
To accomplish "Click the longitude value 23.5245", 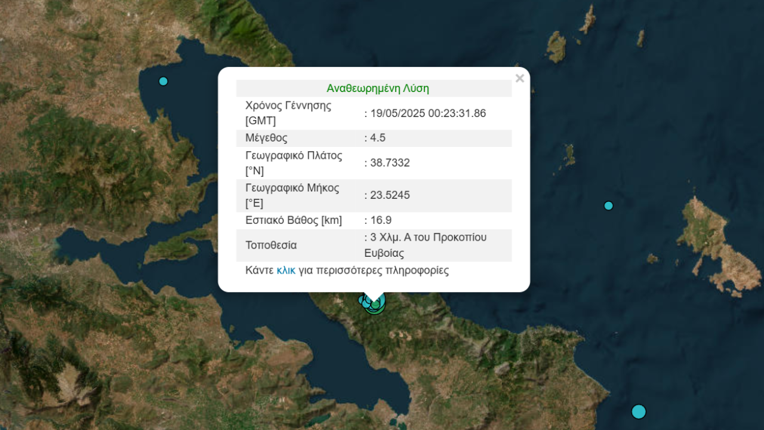I will pyautogui.click(x=389, y=195).
